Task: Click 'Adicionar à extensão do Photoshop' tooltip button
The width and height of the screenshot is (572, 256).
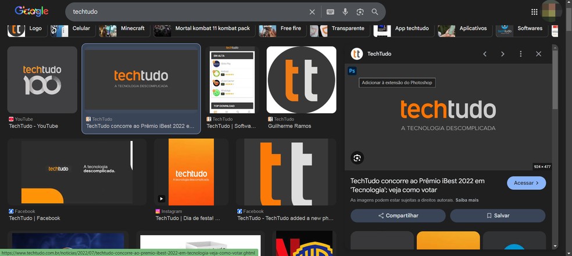Action: coord(397,82)
